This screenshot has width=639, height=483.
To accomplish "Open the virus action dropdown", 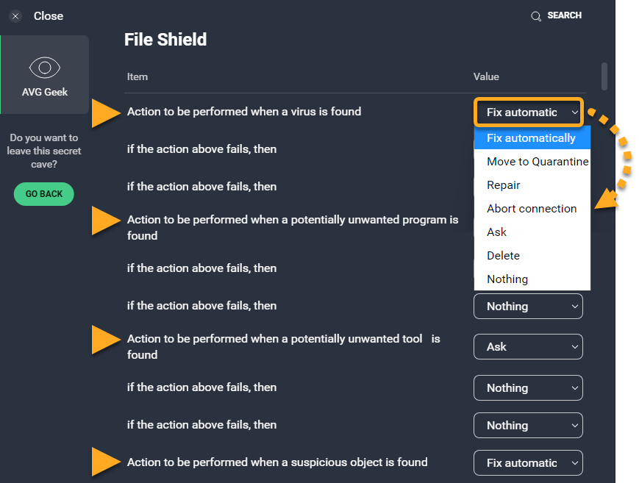I will click(529, 112).
